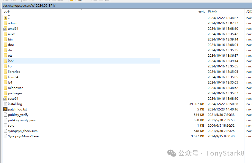This screenshot has width=252, height=163.
Task: Select the auxx folder icon
Action: [x=5, y=34]
